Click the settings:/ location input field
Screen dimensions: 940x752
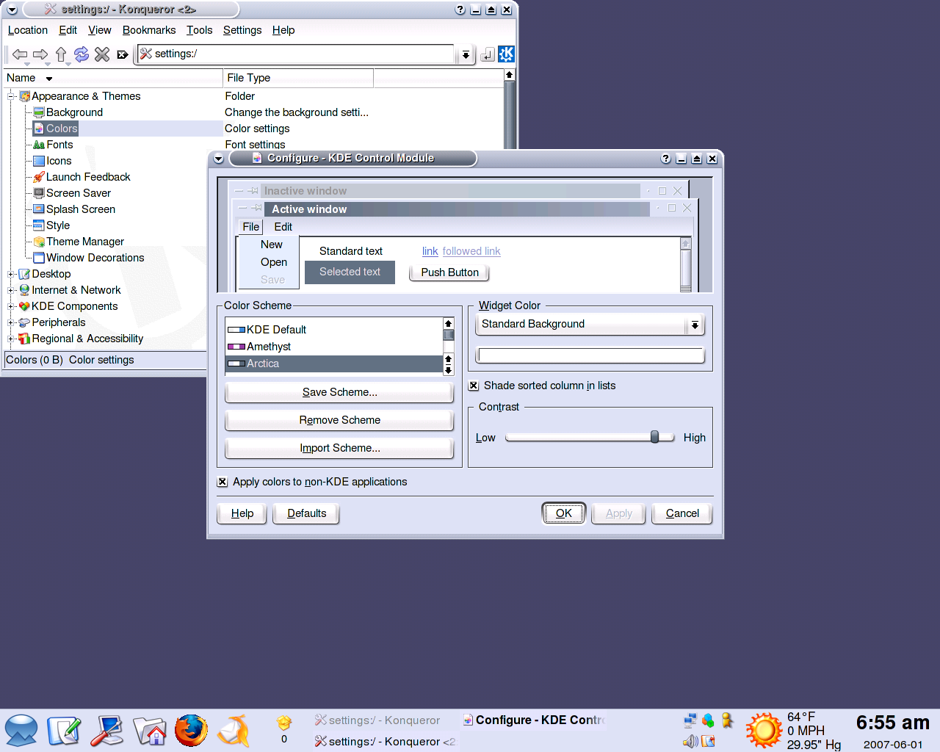coord(296,54)
